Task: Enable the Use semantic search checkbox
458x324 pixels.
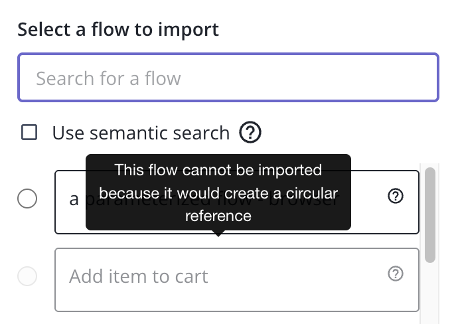Action: coord(29,133)
